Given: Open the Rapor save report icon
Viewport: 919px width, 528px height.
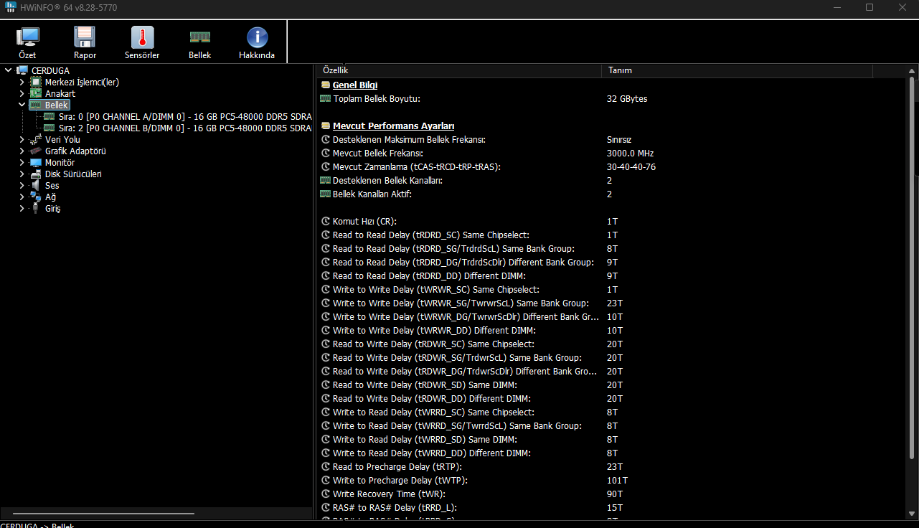Looking at the screenshot, I should tap(85, 43).
